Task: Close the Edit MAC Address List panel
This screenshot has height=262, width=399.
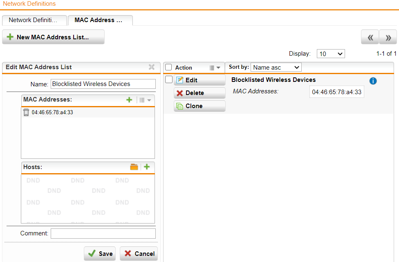Action: point(152,67)
